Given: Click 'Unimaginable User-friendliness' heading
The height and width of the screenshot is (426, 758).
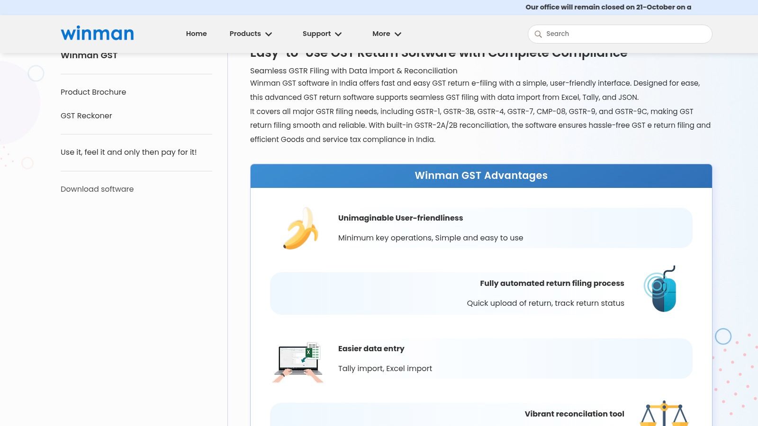Looking at the screenshot, I should pos(400,218).
